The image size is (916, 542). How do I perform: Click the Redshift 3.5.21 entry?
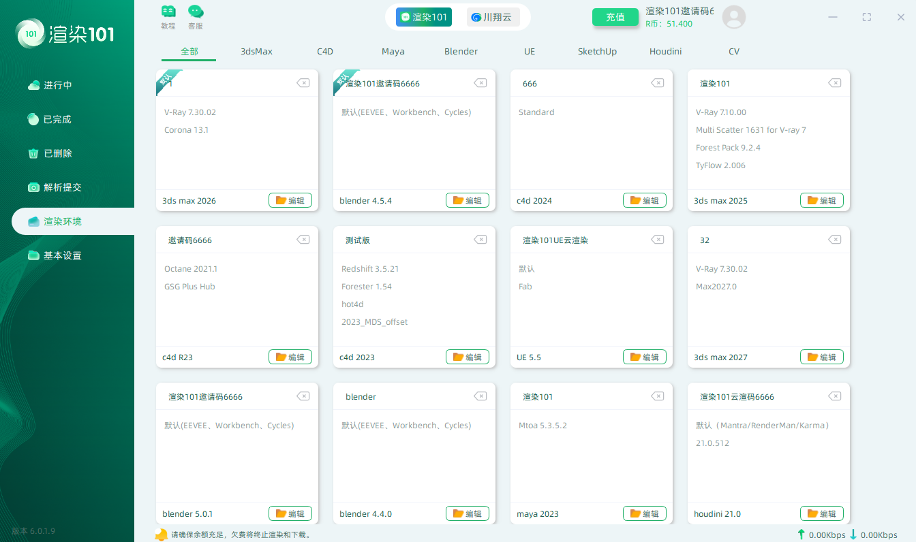coord(370,269)
